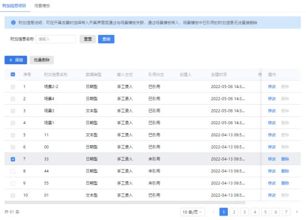This screenshot has height=220, width=306.
Task: Focus the 附加信息名称 search input field
Action: (56, 39)
